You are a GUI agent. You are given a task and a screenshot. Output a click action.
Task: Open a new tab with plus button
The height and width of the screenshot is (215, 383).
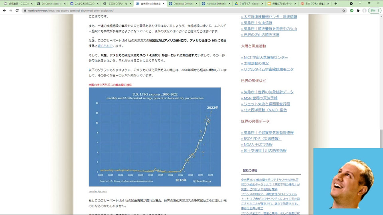pos(336,4)
